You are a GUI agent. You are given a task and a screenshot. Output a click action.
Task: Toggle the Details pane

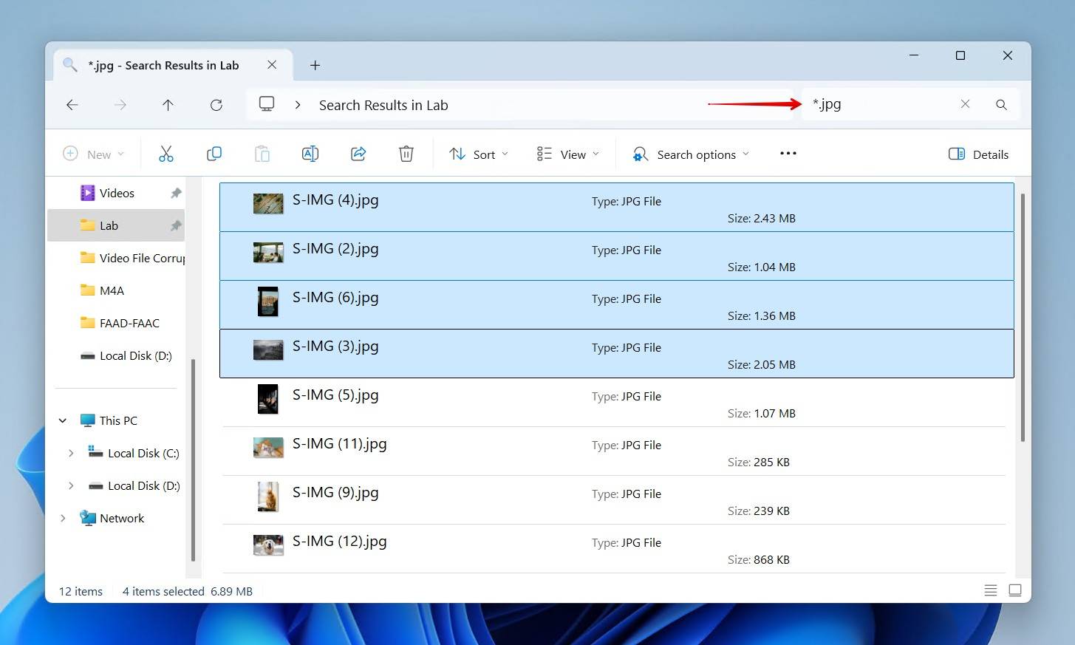(x=978, y=154)
